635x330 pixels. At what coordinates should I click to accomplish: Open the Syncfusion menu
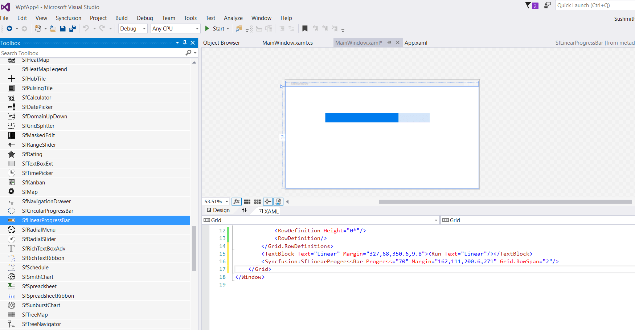point(68,18)
